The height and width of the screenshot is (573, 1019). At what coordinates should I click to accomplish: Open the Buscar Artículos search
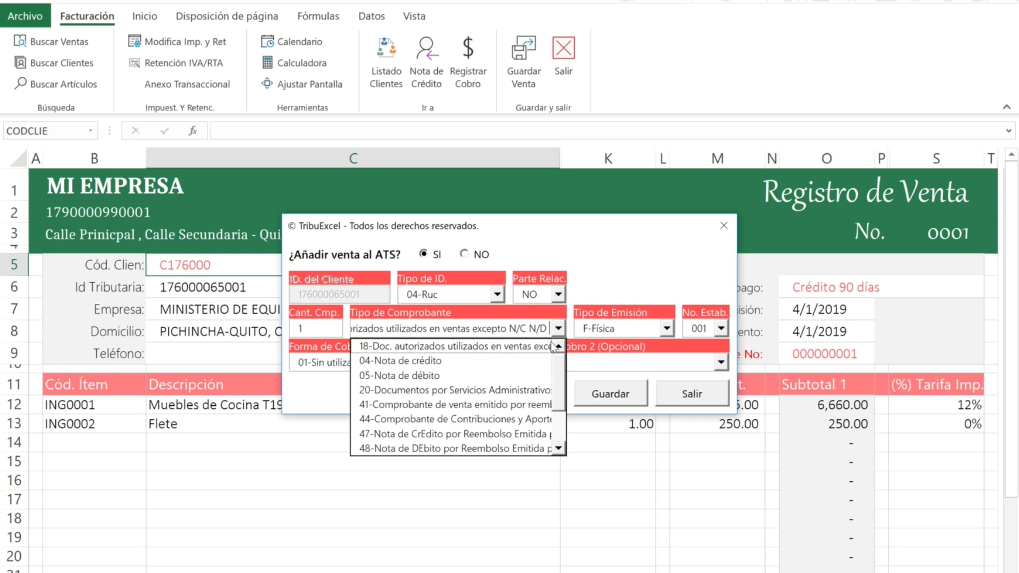point(56,84)
